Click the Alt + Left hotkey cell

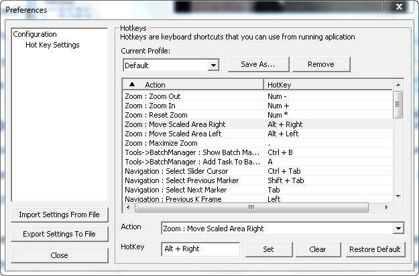pos(328,134)
